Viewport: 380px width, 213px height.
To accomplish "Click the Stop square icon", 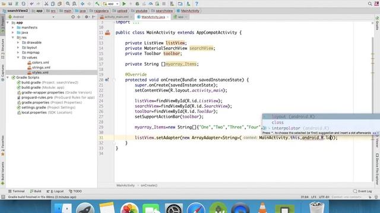I will tap(164, 4).
